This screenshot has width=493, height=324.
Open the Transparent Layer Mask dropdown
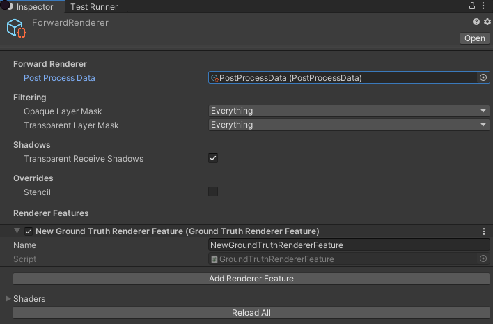click(x=350, y=125)
